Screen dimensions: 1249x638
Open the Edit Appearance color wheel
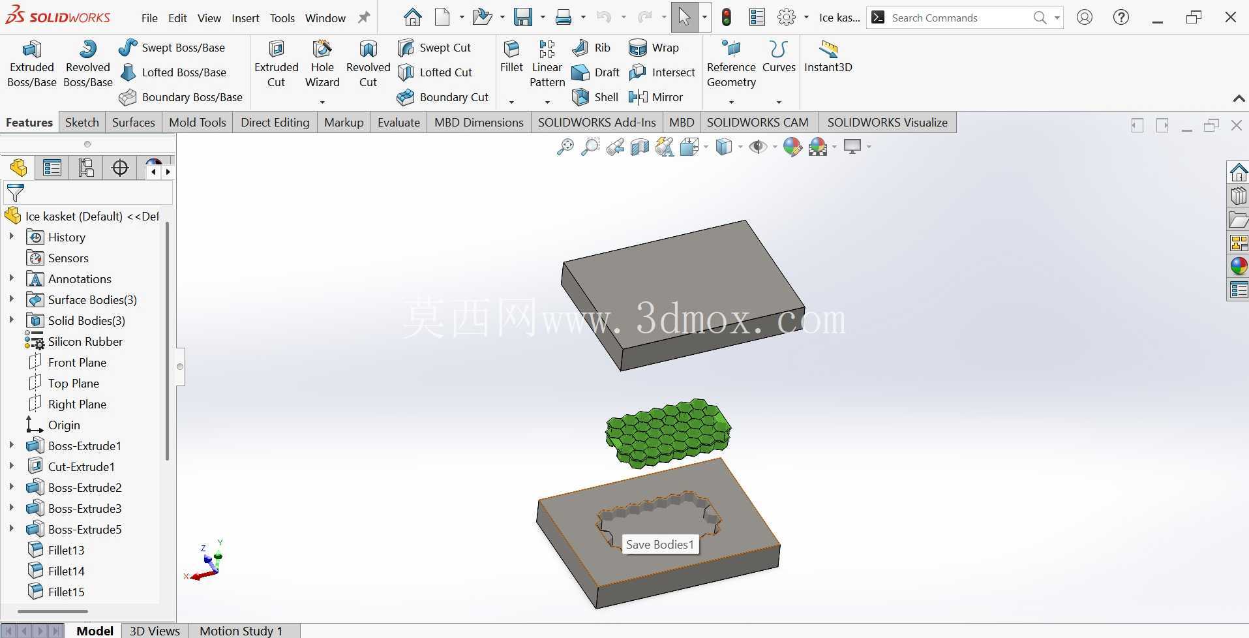792,147
